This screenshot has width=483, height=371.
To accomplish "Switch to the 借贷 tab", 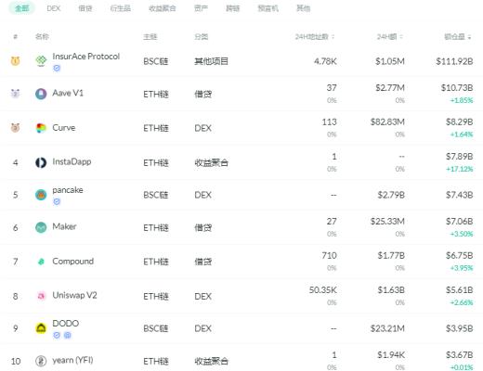I will [x=85, y=8].
